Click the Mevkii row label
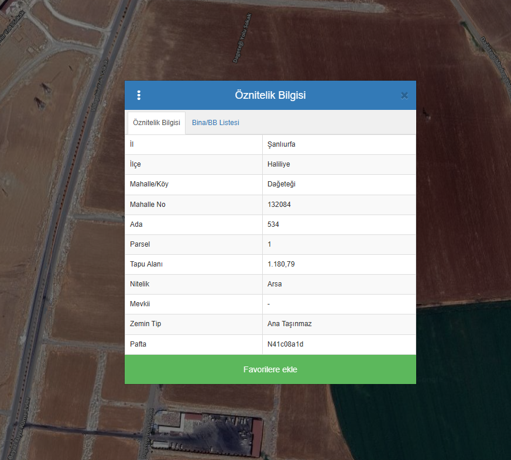This screenshot has height=460, width=511. click(x=140, y=304)
